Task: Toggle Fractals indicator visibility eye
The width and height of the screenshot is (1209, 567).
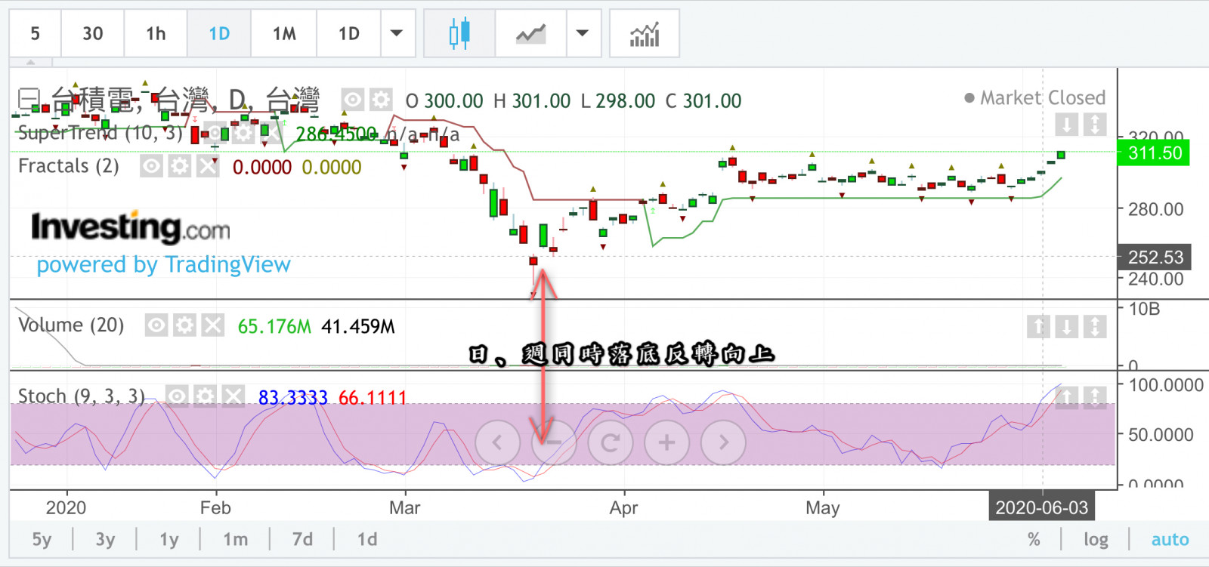Action: click(x=152, y=166)
